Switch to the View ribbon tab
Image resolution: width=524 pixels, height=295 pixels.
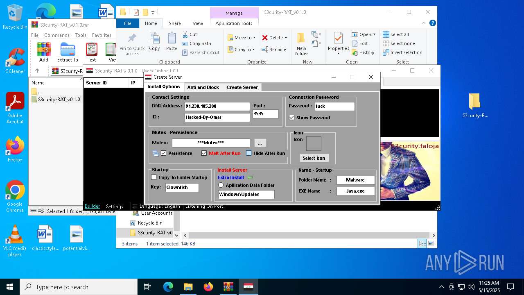[198, 23]
